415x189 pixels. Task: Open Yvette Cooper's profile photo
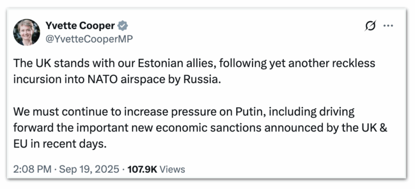(27, 32)
